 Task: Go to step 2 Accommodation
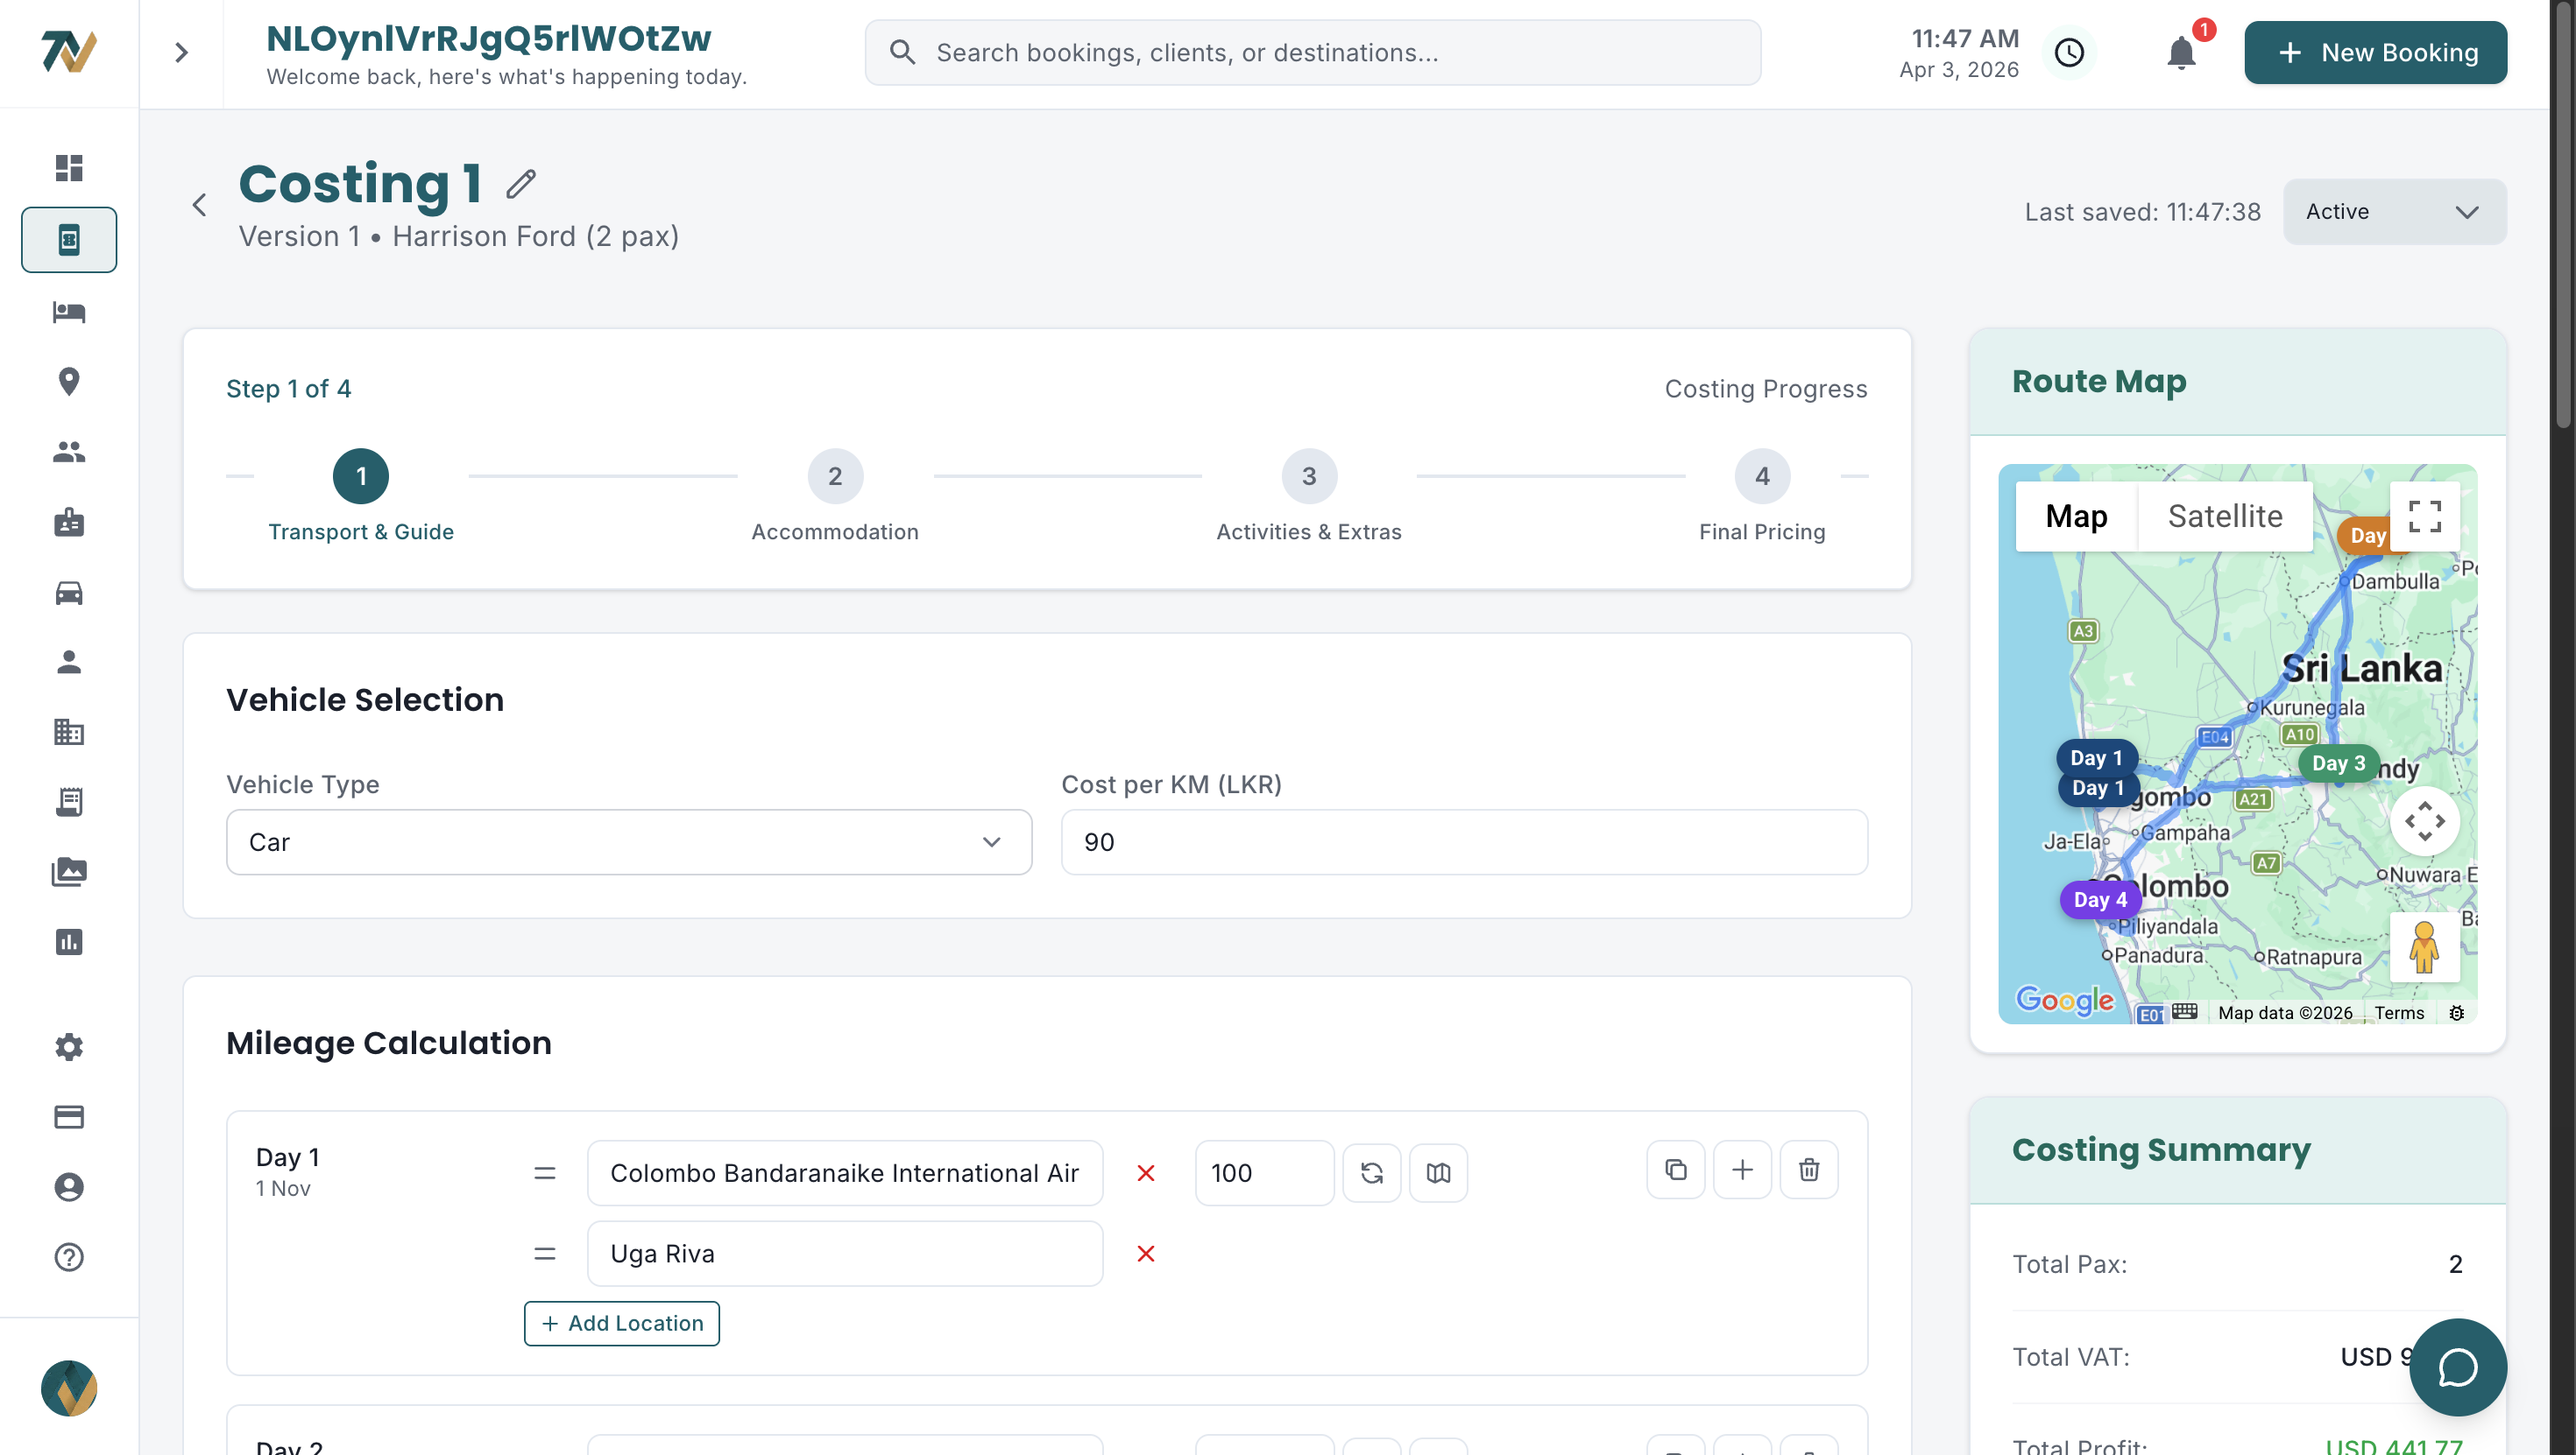point(835,496)
